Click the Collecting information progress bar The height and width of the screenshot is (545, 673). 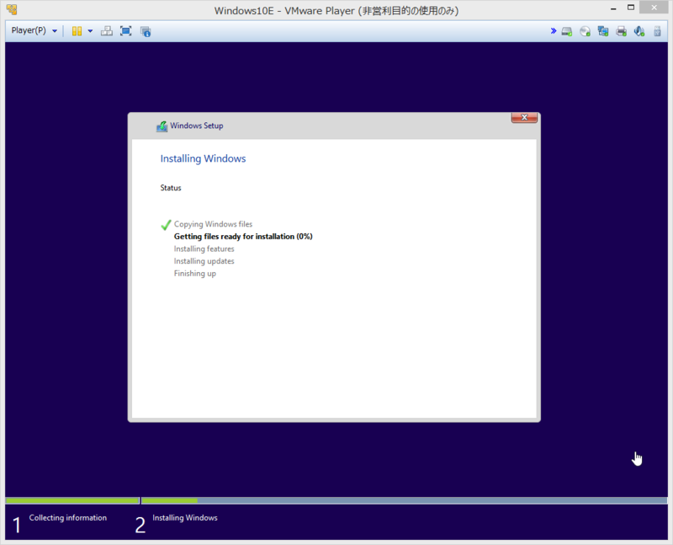point(72,500)
